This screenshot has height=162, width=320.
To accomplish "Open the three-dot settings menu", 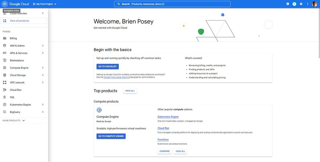I will pyautogui.click(x=308, y=4).
